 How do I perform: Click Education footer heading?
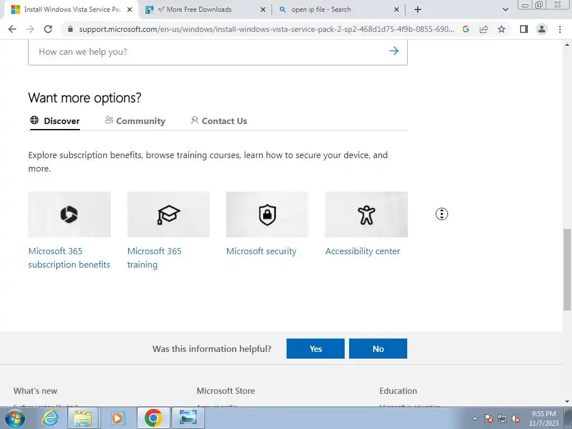tap(398, 391)
